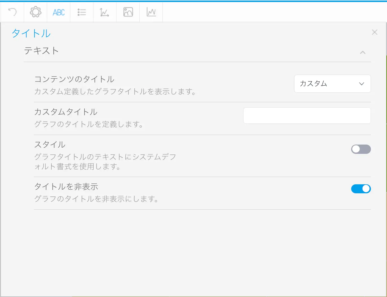Click the タイトル panel heading
This screenshot has height=297, width=387.
31,34
